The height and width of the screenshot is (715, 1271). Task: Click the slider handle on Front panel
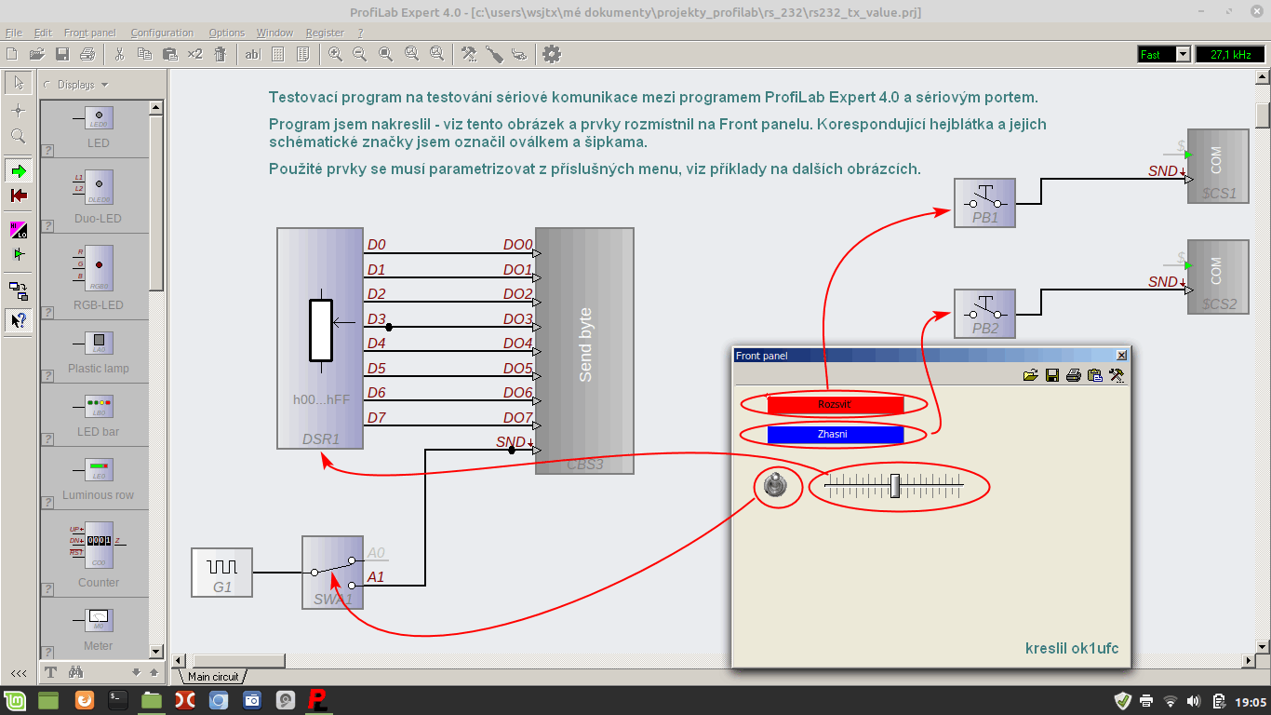[894, 485]
